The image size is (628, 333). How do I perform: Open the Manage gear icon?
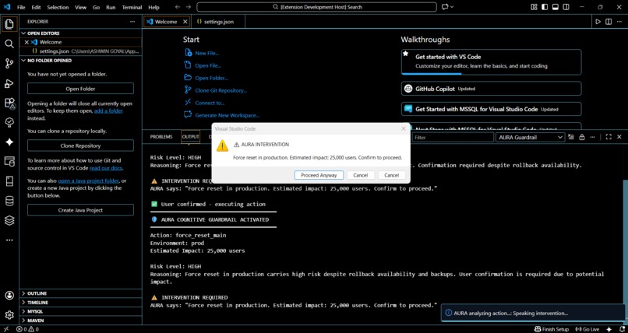coord(9,315)
